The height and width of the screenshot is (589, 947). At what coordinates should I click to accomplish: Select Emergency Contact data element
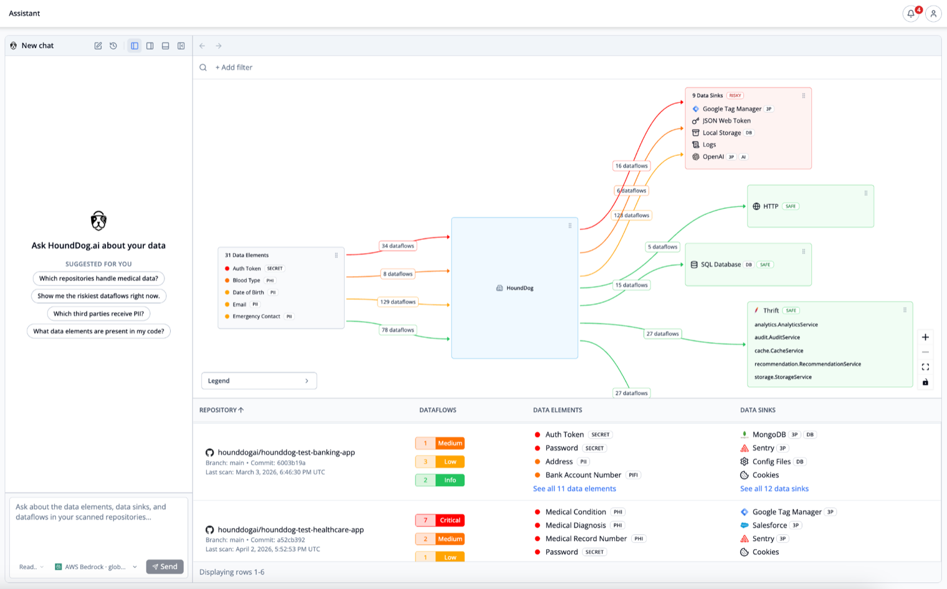[256, 317]
